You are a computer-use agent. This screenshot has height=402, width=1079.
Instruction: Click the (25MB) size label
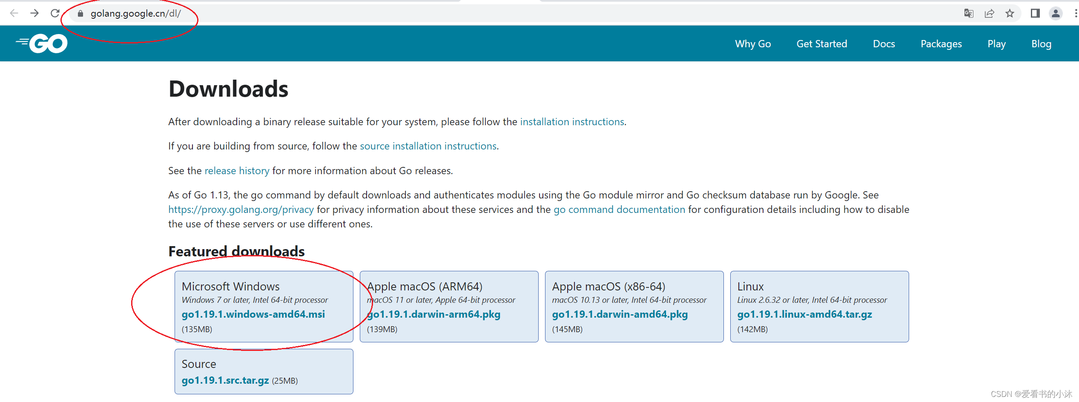(285, 381)
